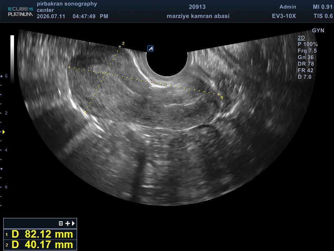Click the depth scale marker 2
The height and width of the screenshot is (251, 334).
coord(6,113)
